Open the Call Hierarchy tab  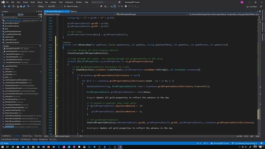[26, 139]
